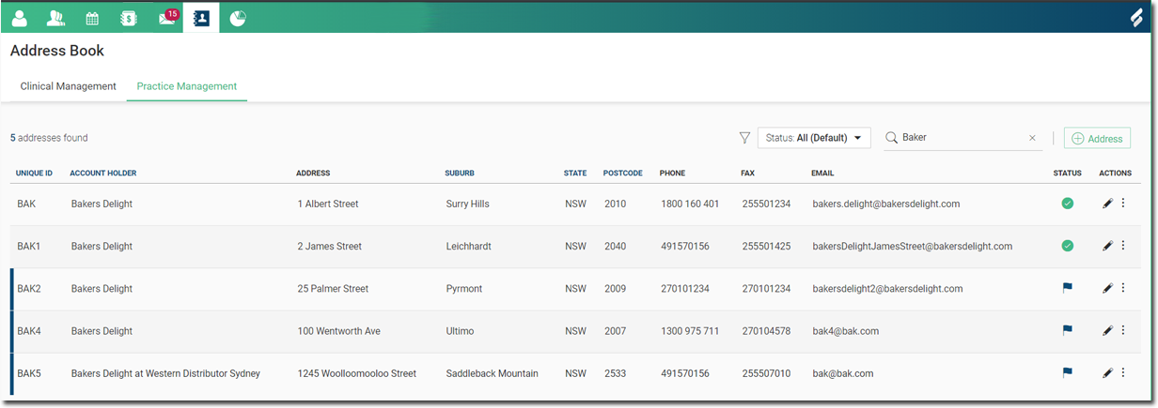Image resolution: width=1158 pixels, height=408 pixels.
Task: Switch to the Practice Management tab
Action: click(187, 86)
